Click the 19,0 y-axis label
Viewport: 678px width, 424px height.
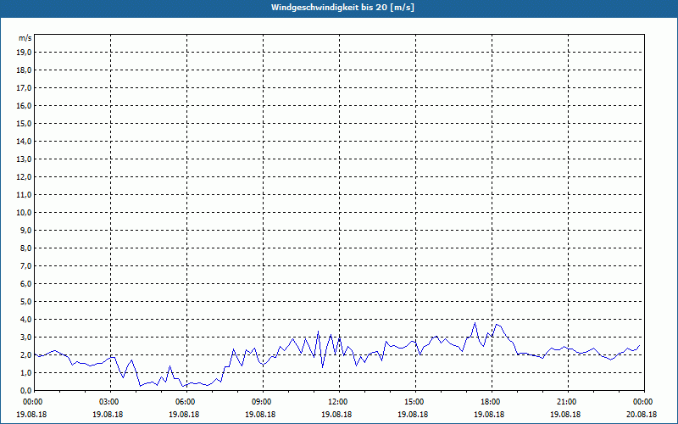click(24, 53)
